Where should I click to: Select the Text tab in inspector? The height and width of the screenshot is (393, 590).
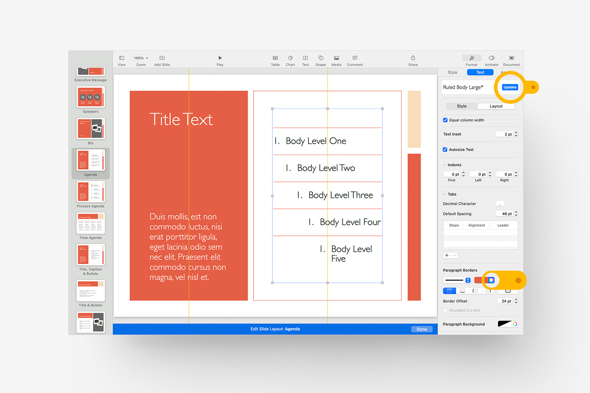[x=480, y=72]
